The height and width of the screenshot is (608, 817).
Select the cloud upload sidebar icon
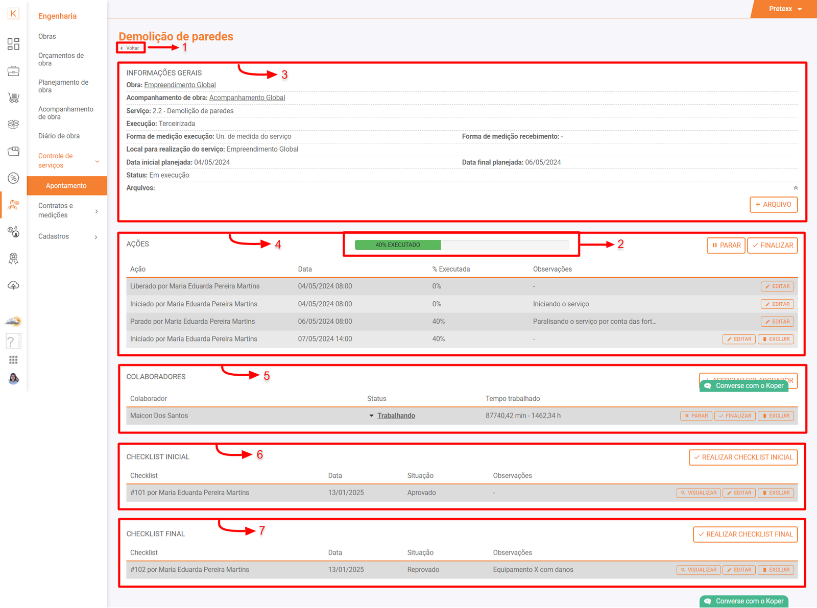point(13,285)
